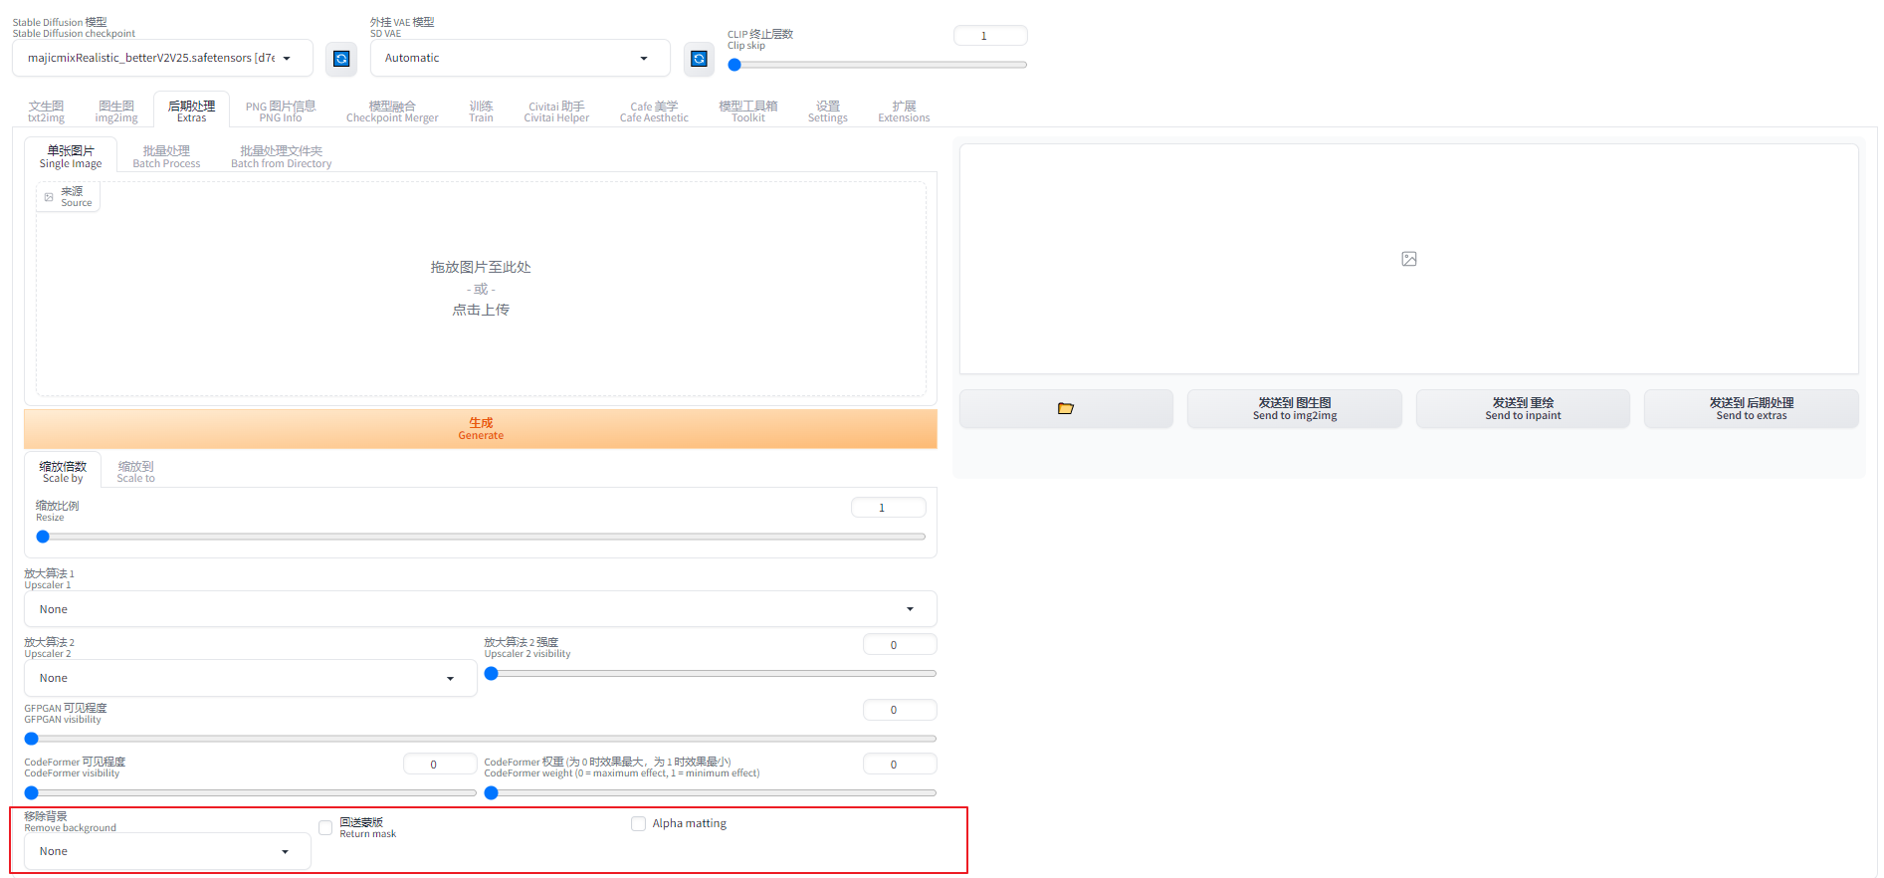Open the output folder icon button
The height and width of the screenshot is (878, 1884).
1066,408
